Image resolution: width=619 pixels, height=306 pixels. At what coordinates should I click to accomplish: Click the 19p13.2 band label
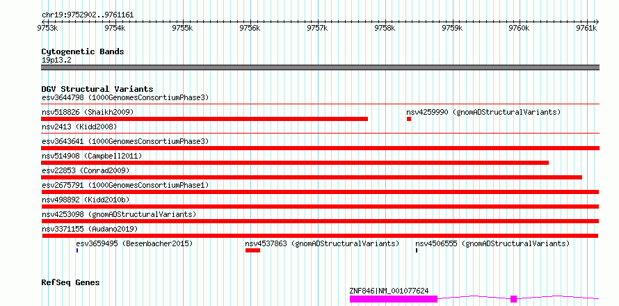[x=56, y=60]
